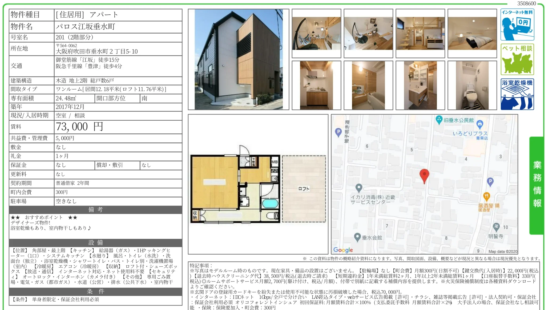
Task: Open the toilet photo thumbnail
Action: (472, 85)
